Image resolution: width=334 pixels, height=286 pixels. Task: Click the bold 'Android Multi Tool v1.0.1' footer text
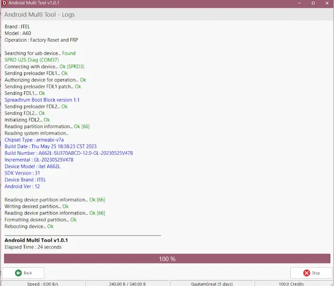(x=36, y=240)
